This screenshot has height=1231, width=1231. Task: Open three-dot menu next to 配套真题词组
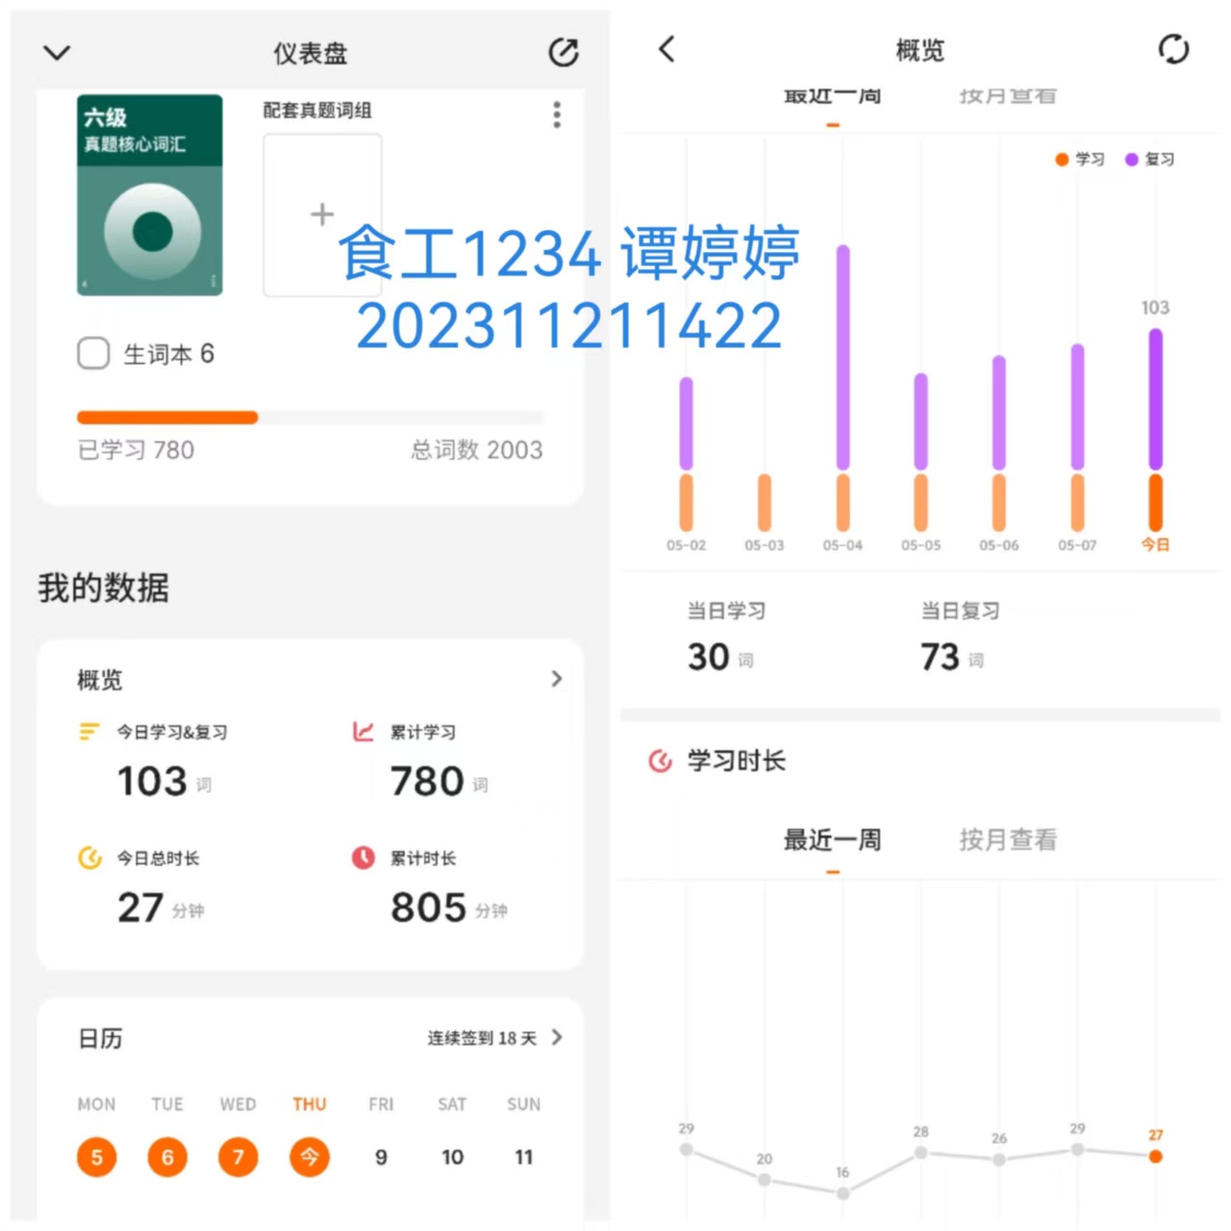point(557,114)
